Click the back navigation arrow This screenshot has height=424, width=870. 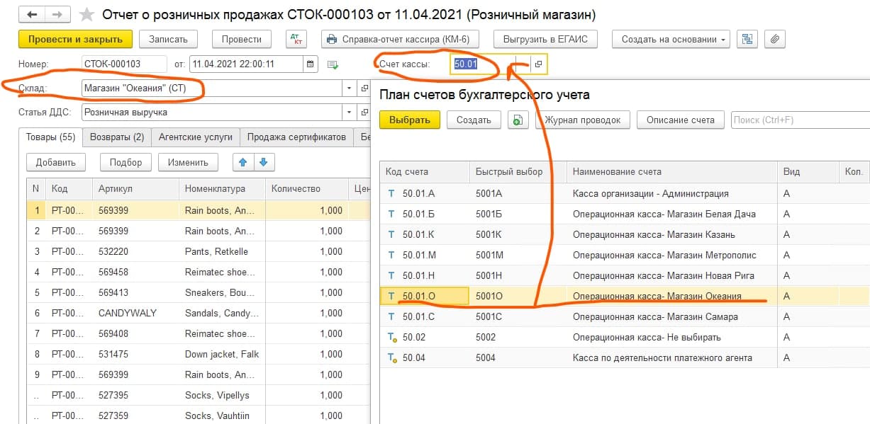[x=33, y=14]
